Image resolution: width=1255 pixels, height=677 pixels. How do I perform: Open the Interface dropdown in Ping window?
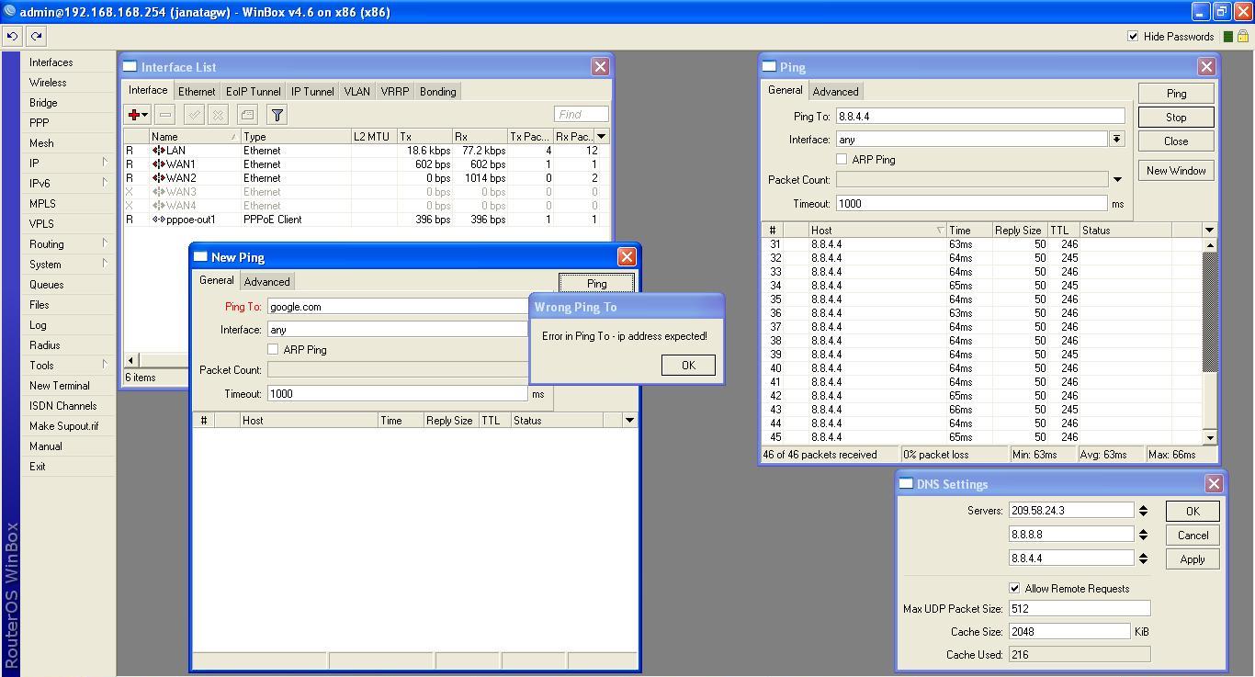pos(1116,140)
